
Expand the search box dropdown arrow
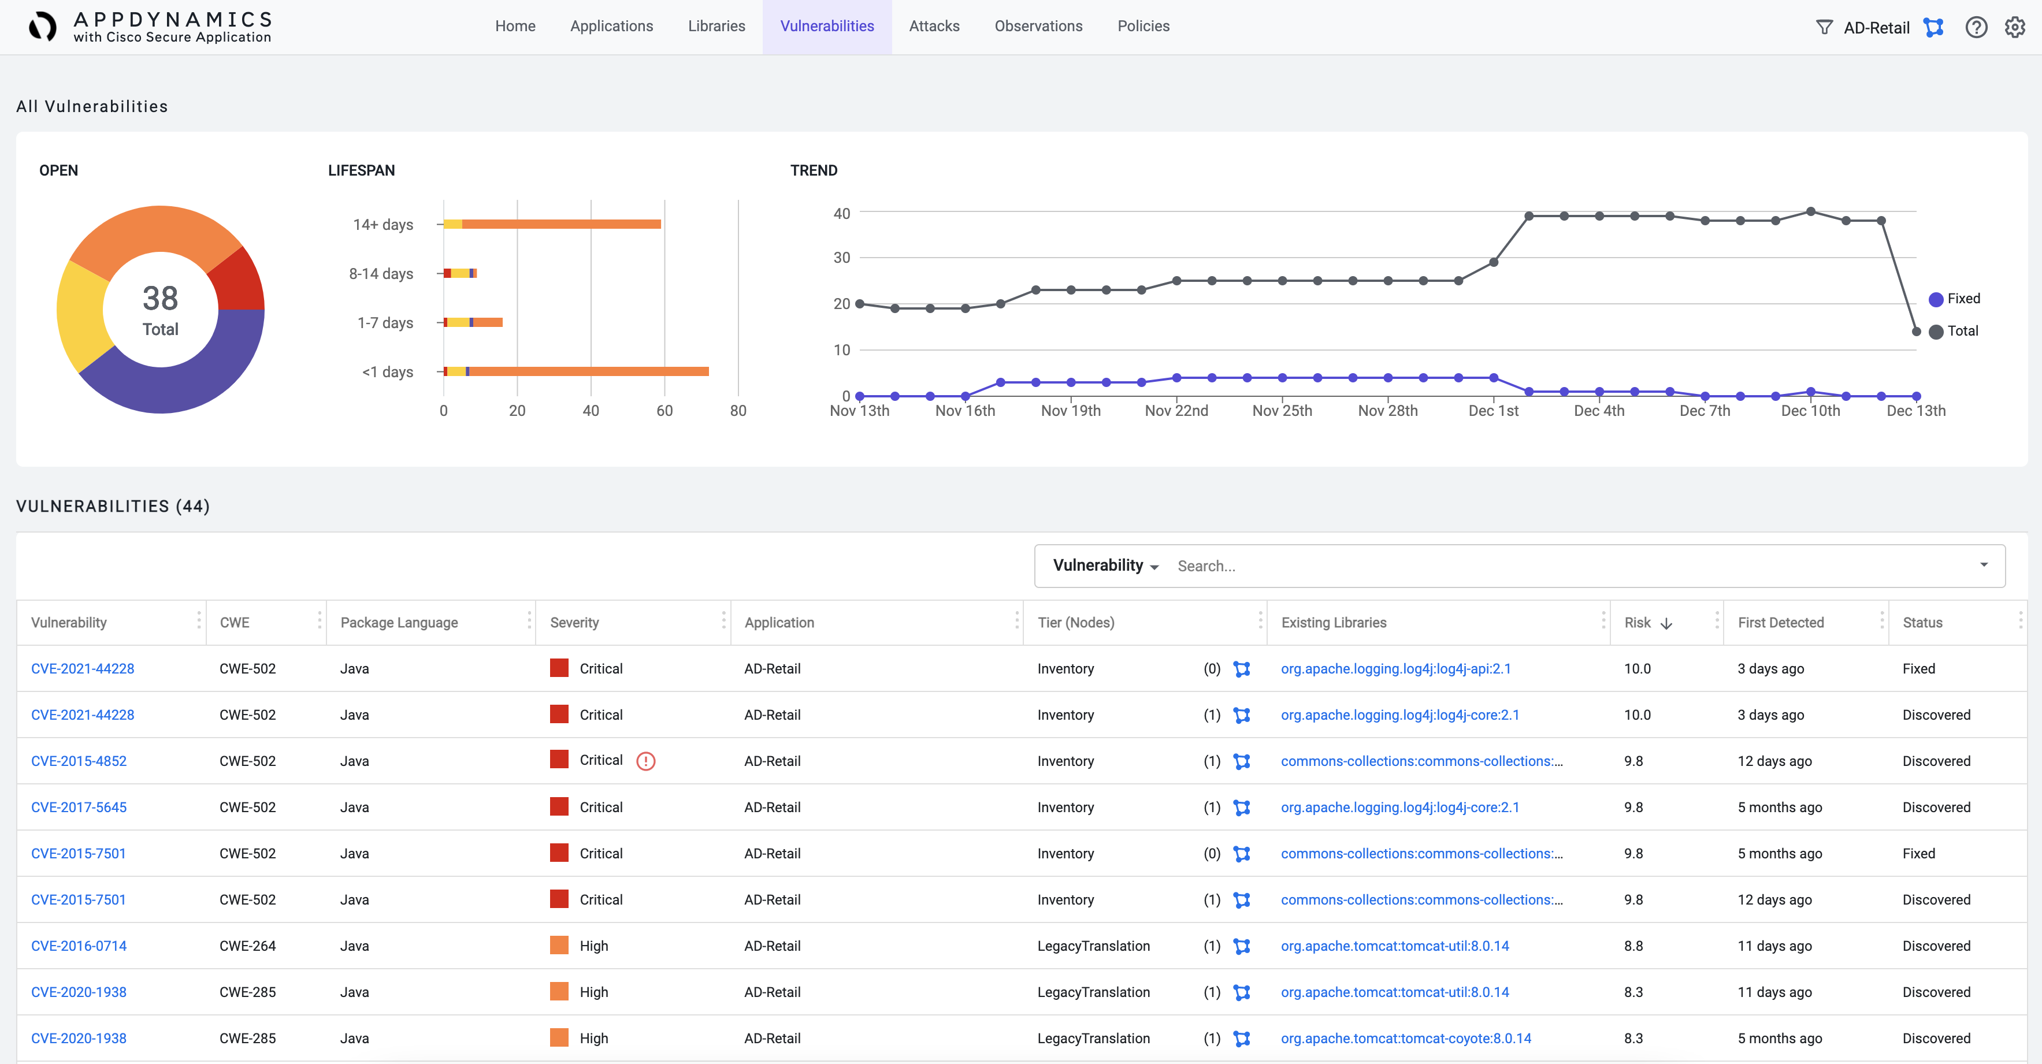[x=1983, y=565]
